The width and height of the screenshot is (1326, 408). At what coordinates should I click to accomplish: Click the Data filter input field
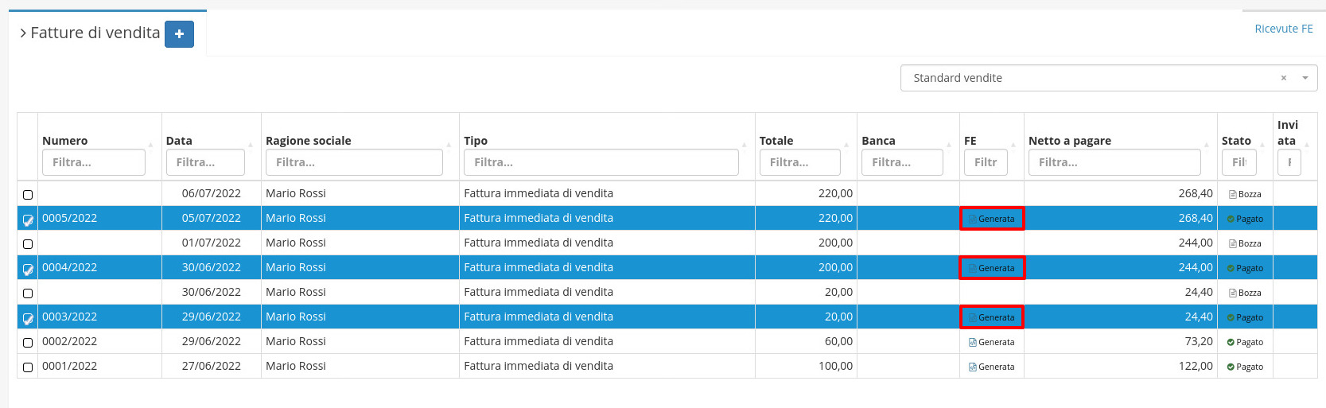tap(205, 162)
